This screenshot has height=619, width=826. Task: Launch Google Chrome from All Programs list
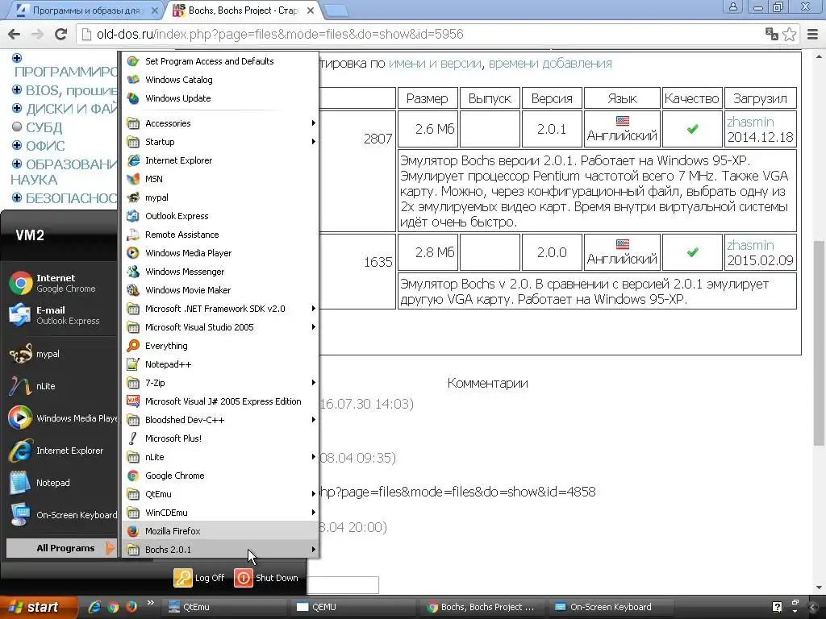click(x=220, y=476)
